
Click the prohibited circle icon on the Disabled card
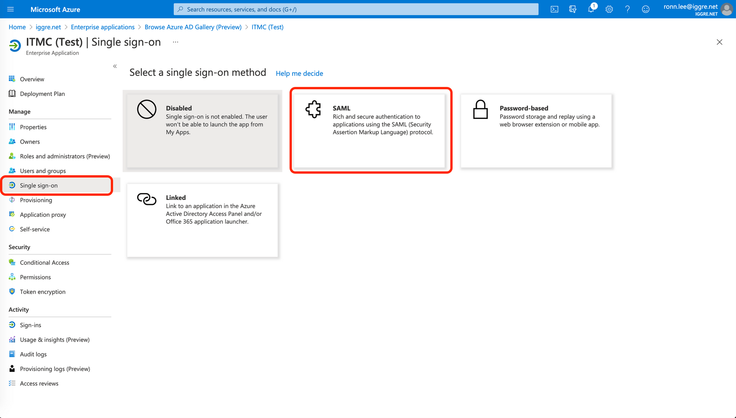click(147, 109)
